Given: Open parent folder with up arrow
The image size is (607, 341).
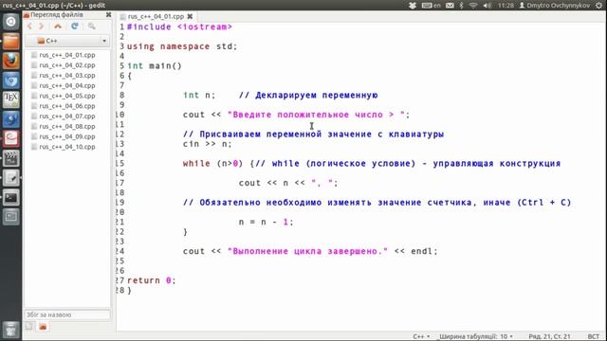Looking at the screenshot, I should click(x=58, y=27).
